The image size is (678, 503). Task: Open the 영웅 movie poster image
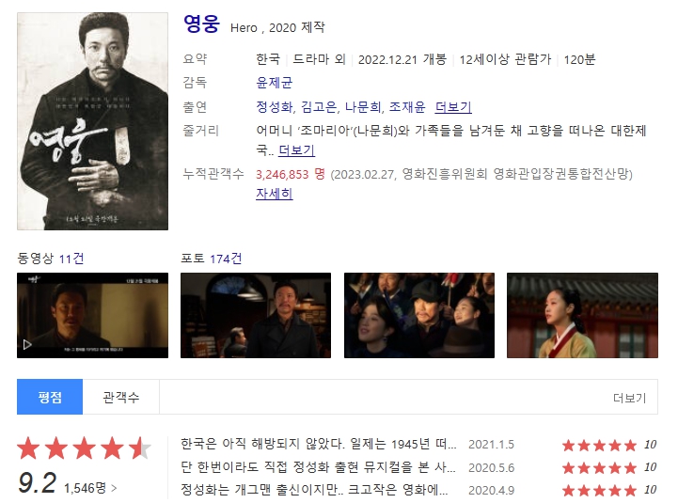click(x=92, y=121)
